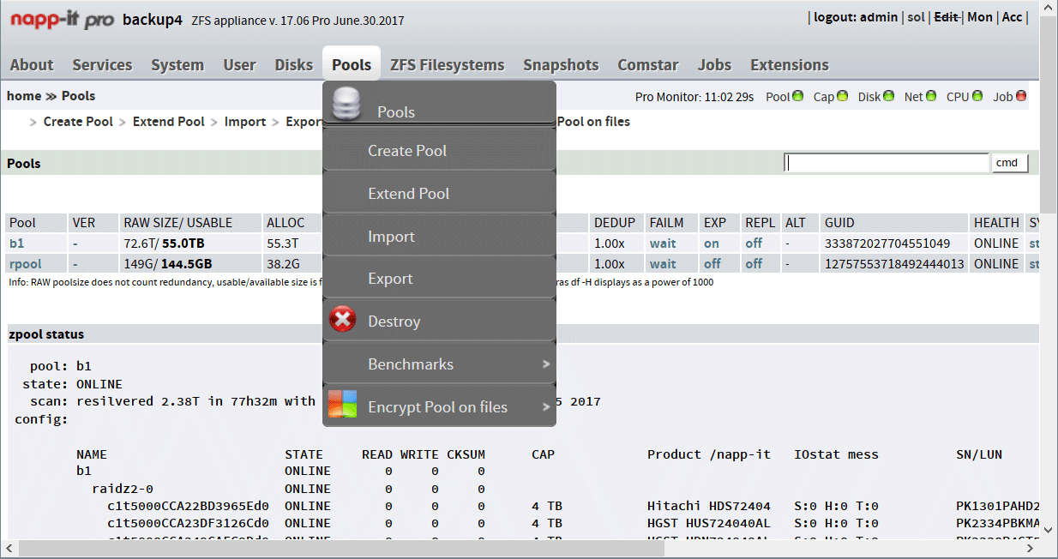Click the Pools database icon in dropdown

click(x=346, y=104)
